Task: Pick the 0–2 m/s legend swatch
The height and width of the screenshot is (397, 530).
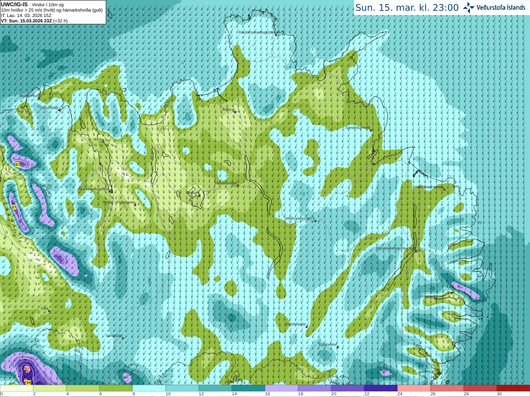Action: [x=17, y=388]
